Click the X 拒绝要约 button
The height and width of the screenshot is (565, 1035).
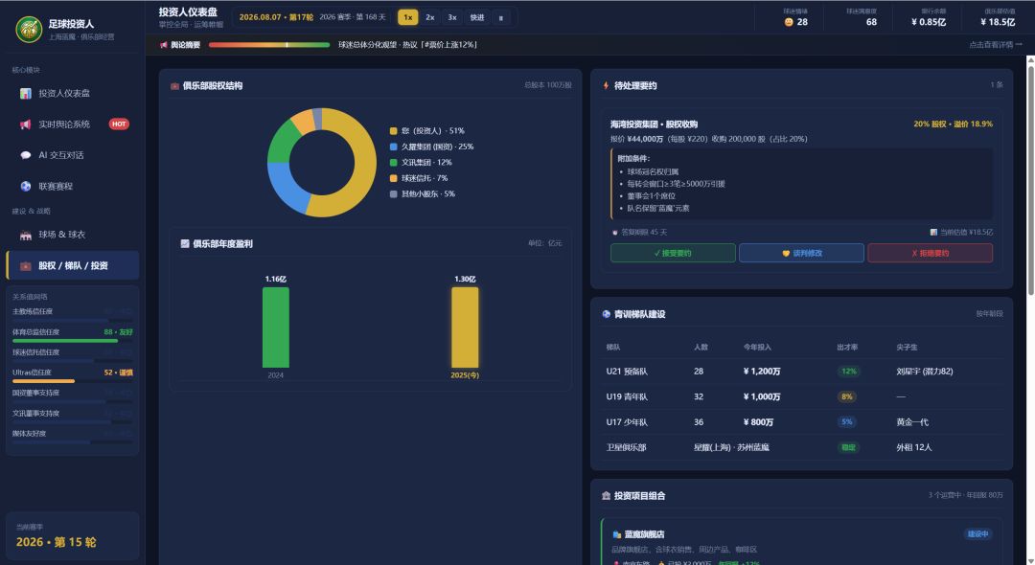(930, 253)
